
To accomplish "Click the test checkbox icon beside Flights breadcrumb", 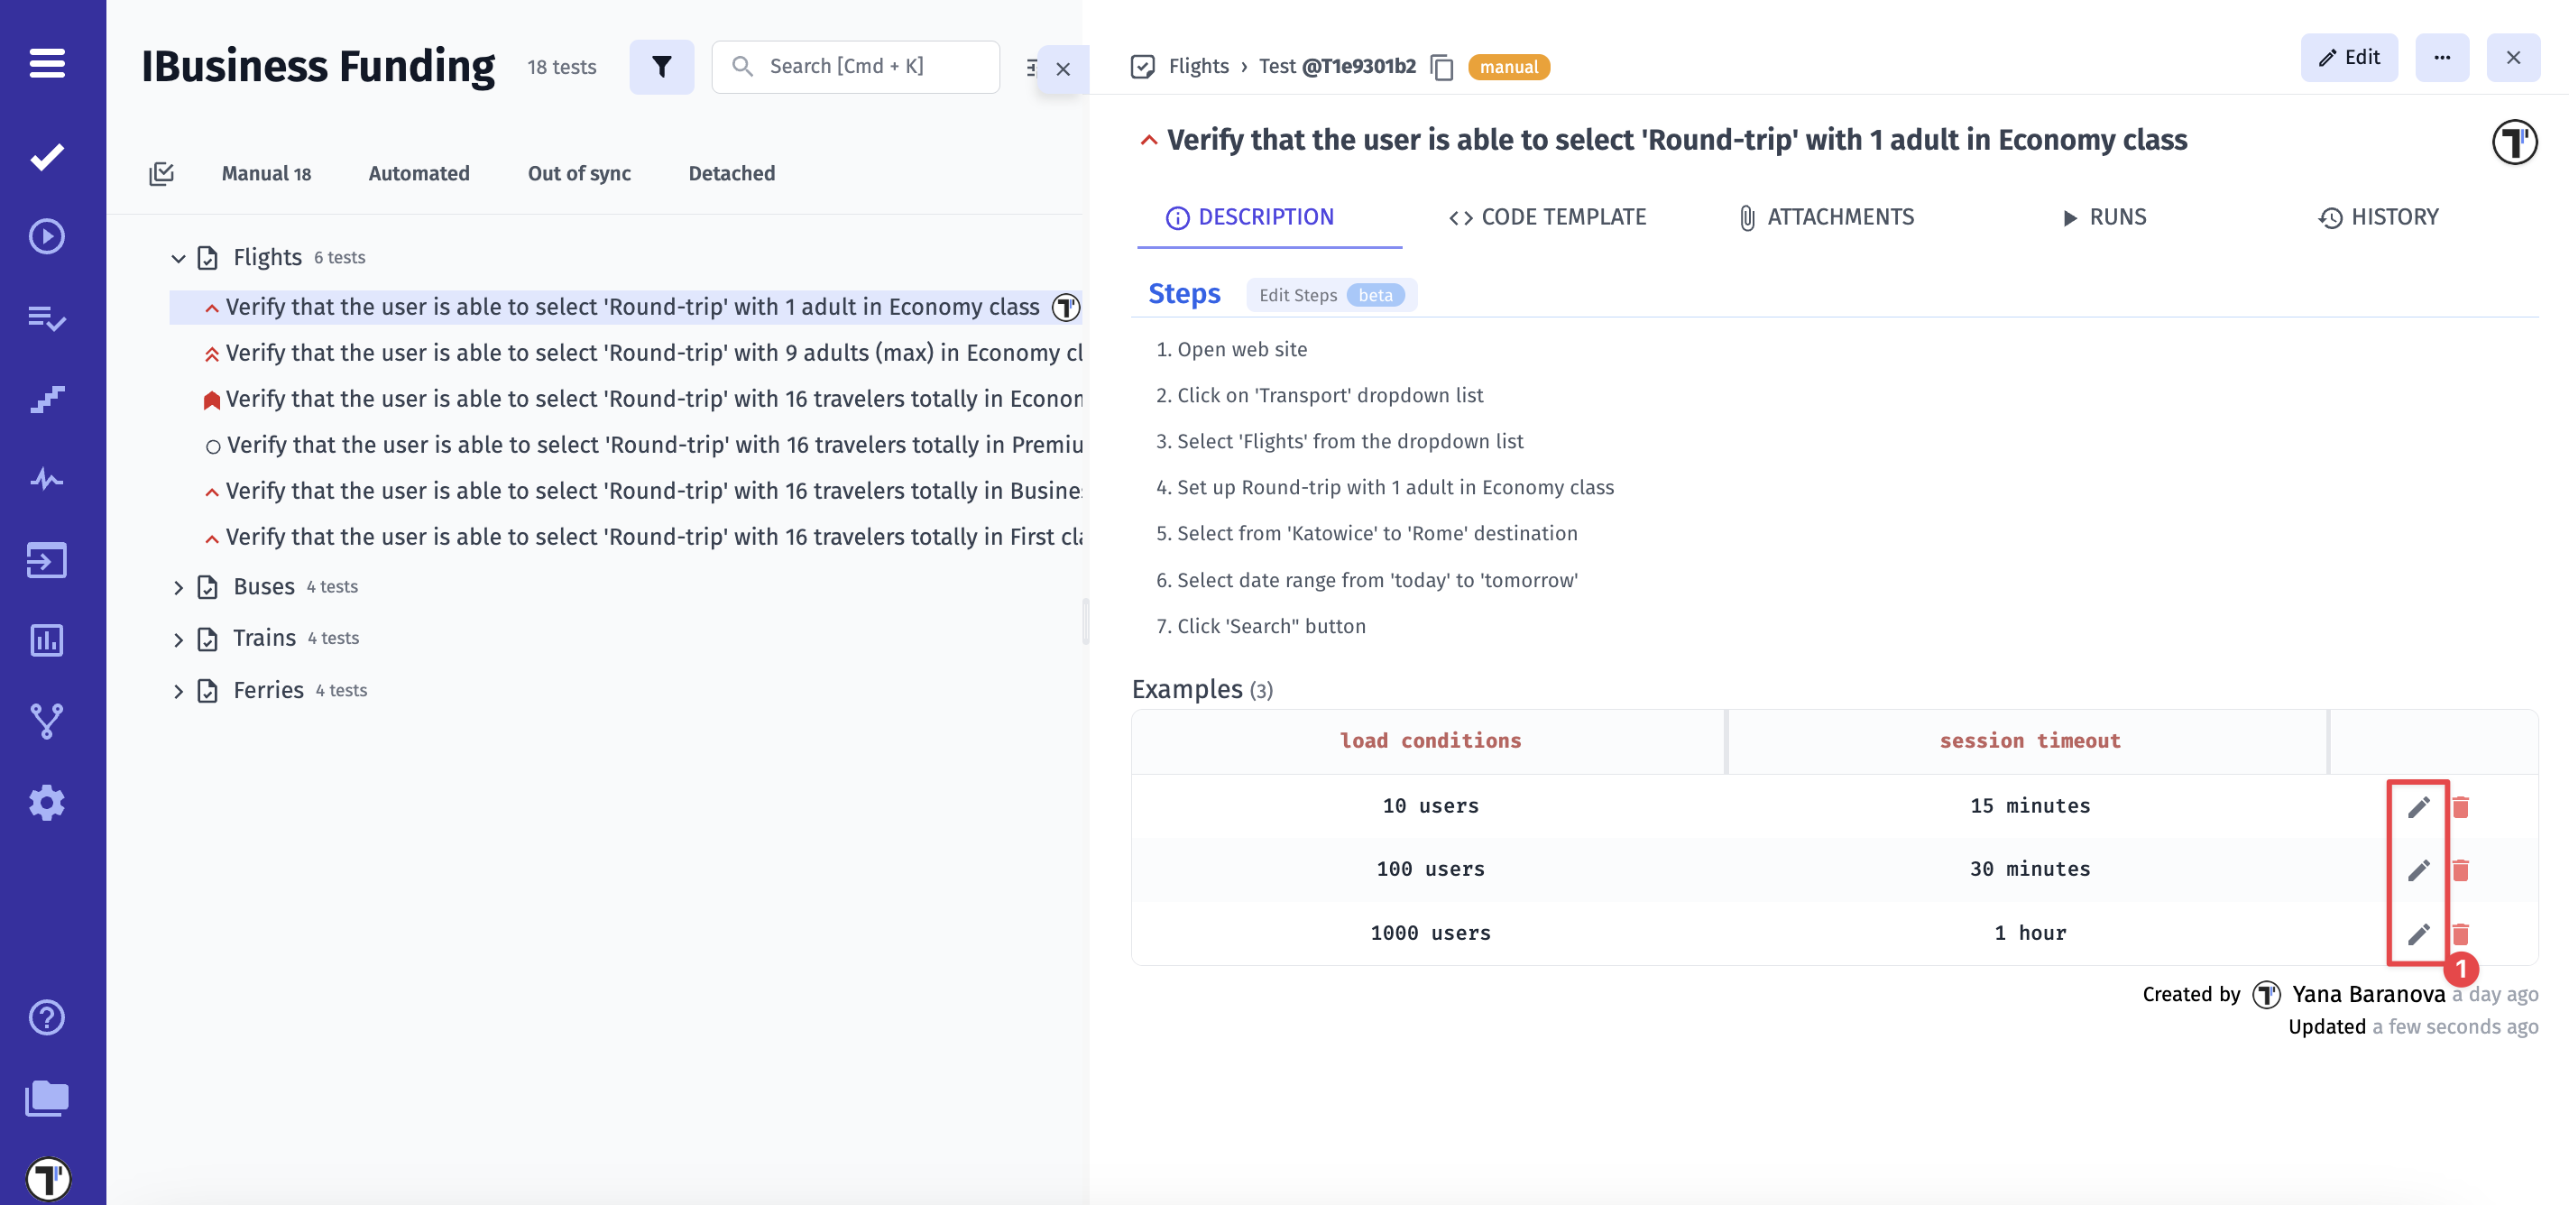I will [1143, 67].
